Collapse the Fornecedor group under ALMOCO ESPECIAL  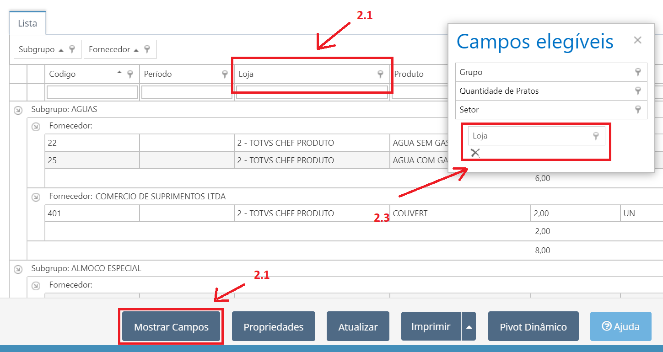(x=36, y=286)
